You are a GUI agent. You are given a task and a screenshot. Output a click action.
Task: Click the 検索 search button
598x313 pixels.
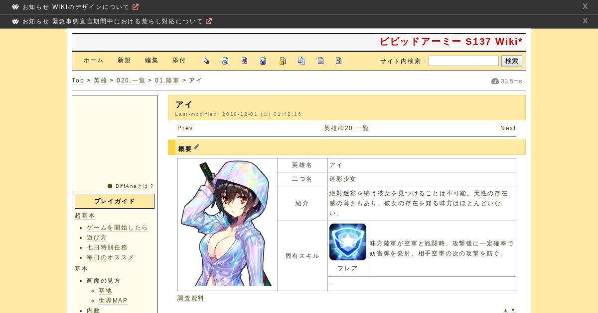coord(512,61)
